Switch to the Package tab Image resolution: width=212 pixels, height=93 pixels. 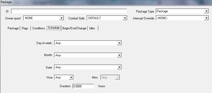click(13, 28)
